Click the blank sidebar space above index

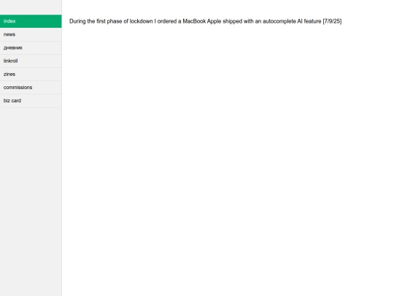[x=31, y=7]
